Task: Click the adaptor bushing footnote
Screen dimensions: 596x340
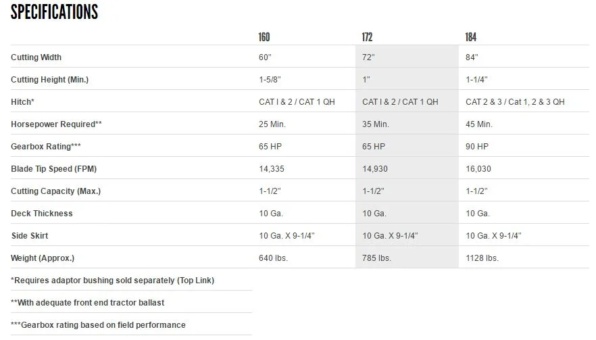Action: tap(112, 281)
